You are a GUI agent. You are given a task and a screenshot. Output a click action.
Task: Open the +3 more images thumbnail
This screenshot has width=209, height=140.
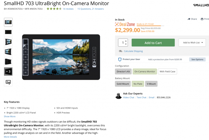point(8,72)
